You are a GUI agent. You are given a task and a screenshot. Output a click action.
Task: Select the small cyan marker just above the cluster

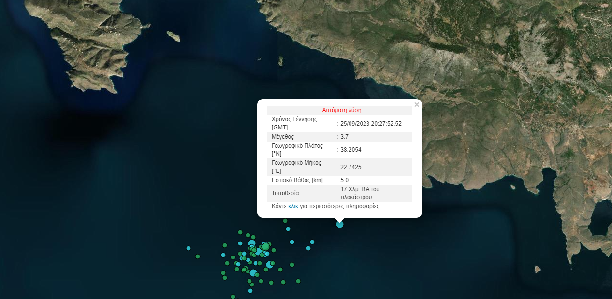click(x=288, y=229)
